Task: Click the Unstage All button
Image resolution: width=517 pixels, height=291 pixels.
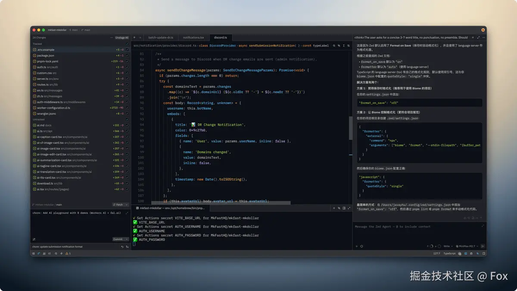Action: pos(122,38)
